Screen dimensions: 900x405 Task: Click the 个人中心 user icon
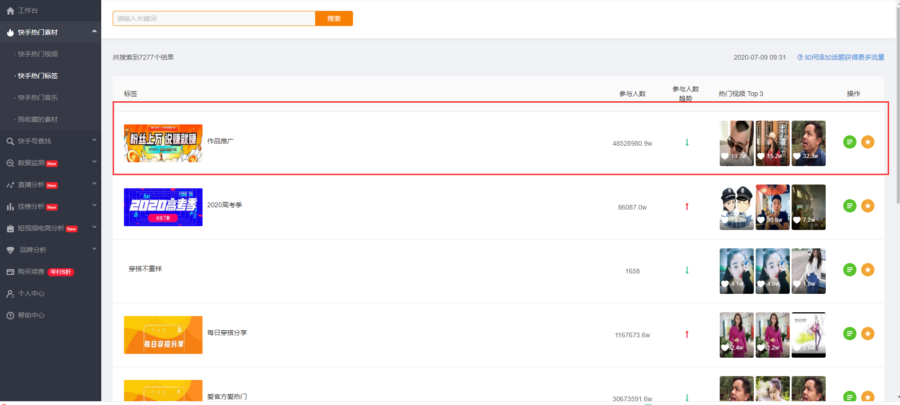tap(10, 293)
